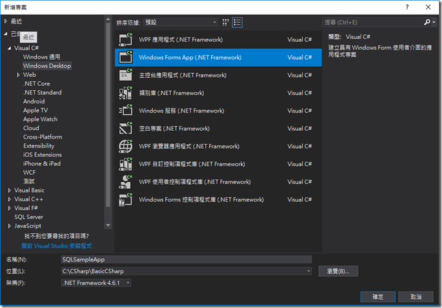Click the 空白專案 empty project icon
This screenshot has height=308, width=442.
pos(126,128)
